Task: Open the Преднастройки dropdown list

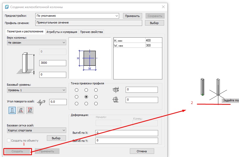Action: (77, 16)
